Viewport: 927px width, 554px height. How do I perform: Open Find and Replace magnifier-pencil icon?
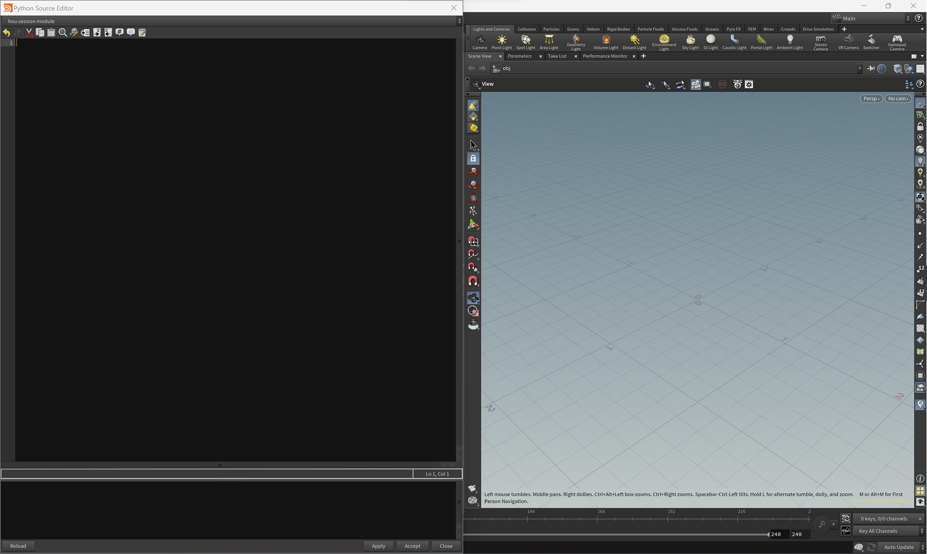pos(74,32)
